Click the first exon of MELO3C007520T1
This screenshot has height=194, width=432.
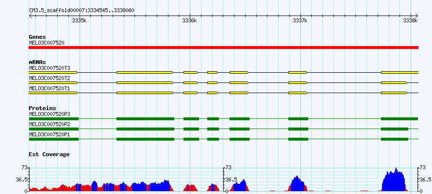[x=53, y=93]
